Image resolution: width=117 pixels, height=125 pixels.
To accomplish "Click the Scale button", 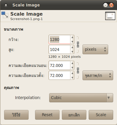I will click(101, 115).
